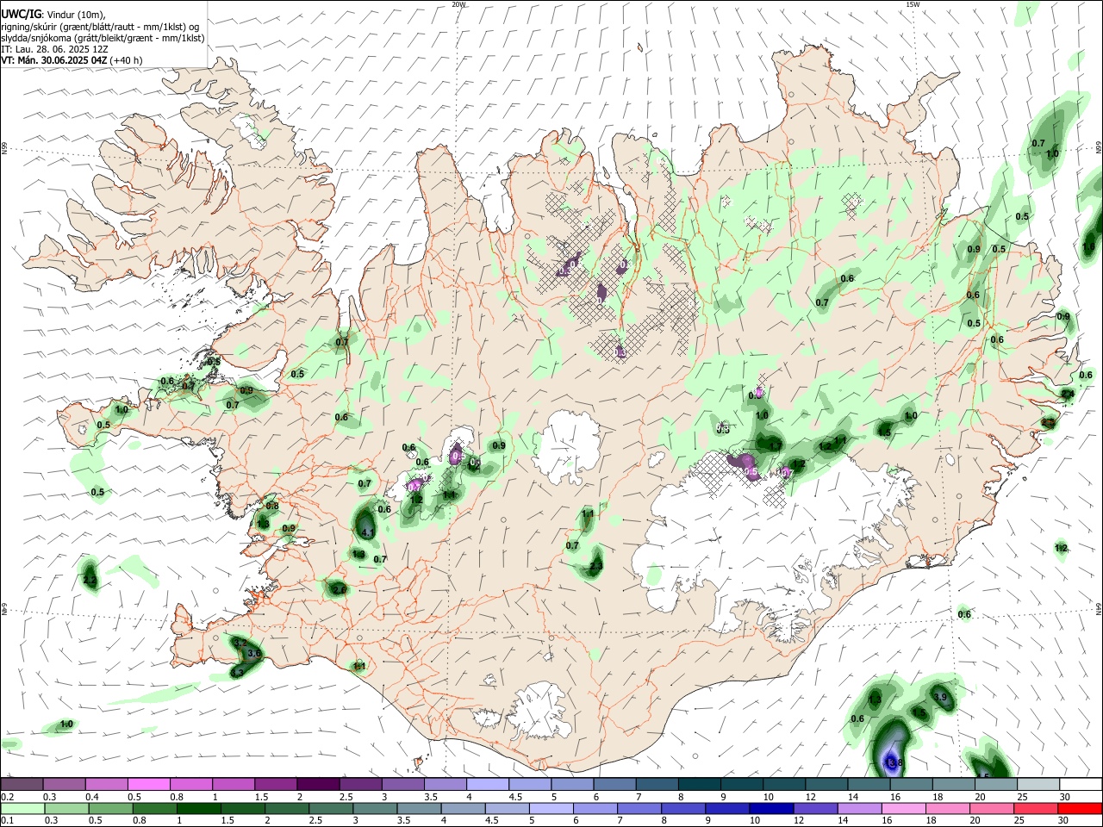This screenshot has width=1103, height=827.
Task: Click the medium blue 8–9 rain legend swatch
Action: pos(683,808)
